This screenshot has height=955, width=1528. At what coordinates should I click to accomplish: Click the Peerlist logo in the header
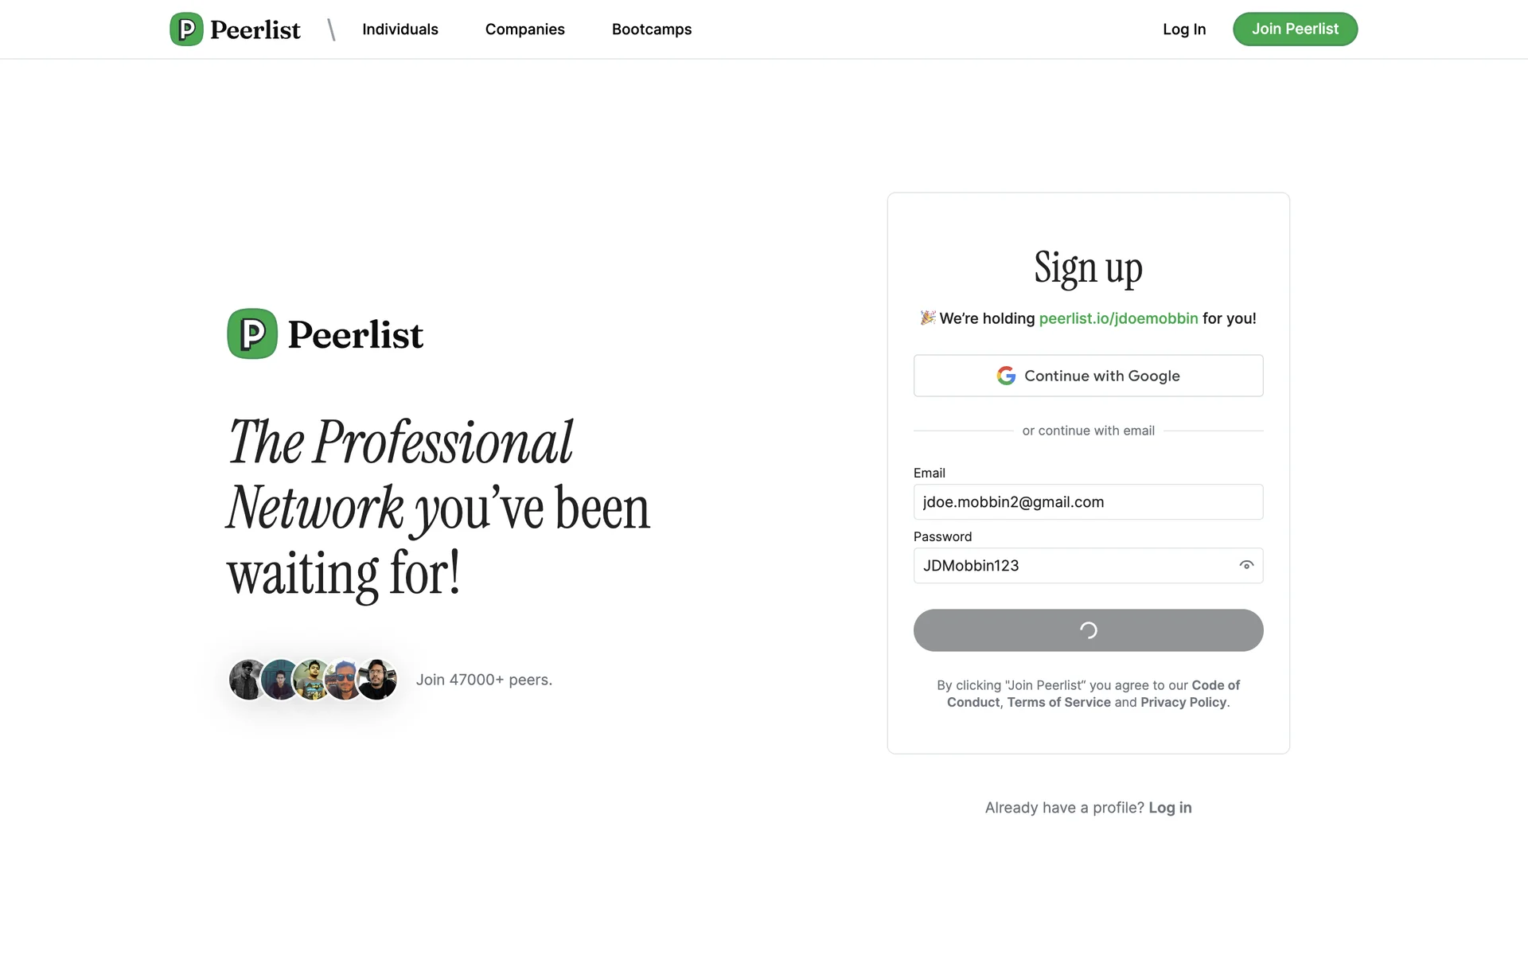tap(235, 29)
